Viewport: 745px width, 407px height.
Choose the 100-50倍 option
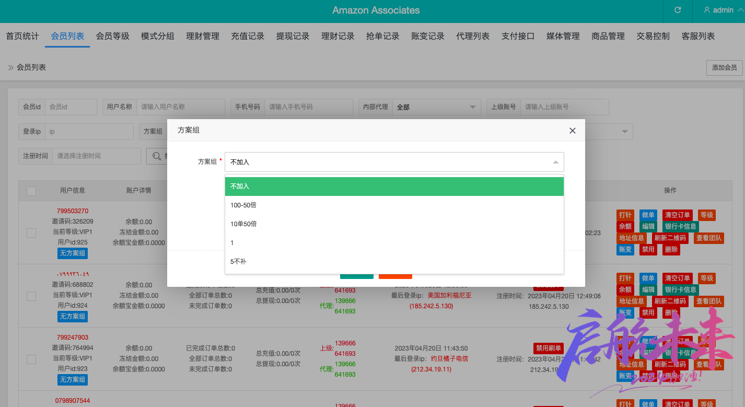click(x=394, y=205)
